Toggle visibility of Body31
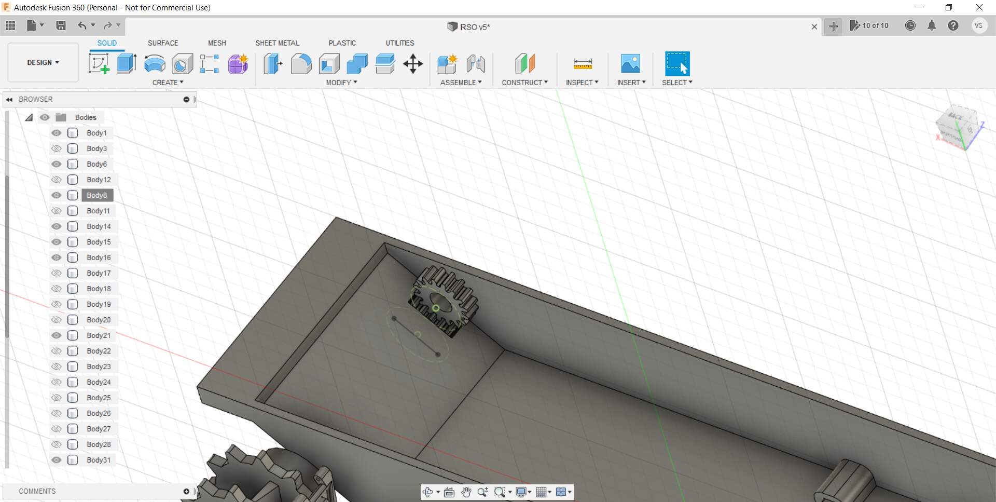This screenshot has width=996, height=502. tap(56, 460)
